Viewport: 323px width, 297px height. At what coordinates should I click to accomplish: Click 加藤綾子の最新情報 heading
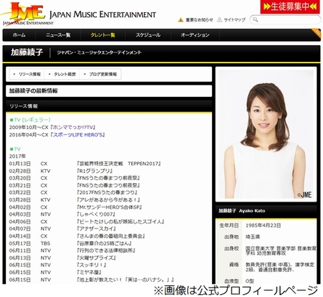[x=34, y=91]
